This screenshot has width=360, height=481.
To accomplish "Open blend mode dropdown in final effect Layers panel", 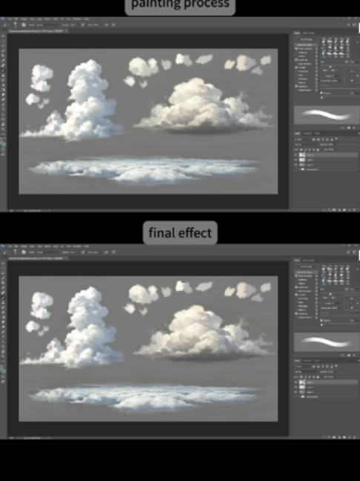I will tap(306, 371).
